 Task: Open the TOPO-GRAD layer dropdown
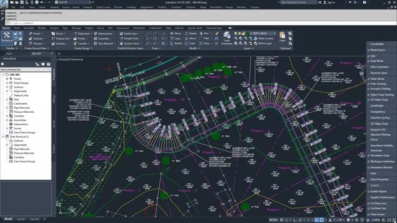[275, 33]
